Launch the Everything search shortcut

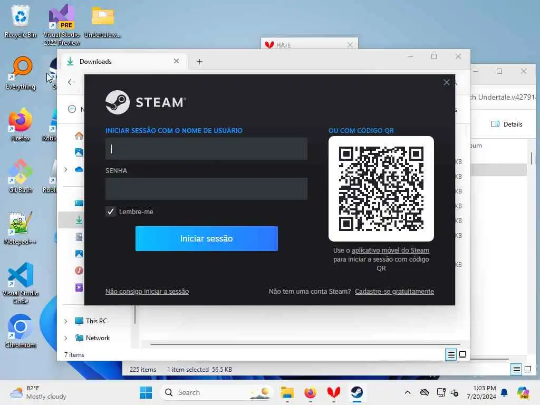pyautogui.click(x=21, y=73)
